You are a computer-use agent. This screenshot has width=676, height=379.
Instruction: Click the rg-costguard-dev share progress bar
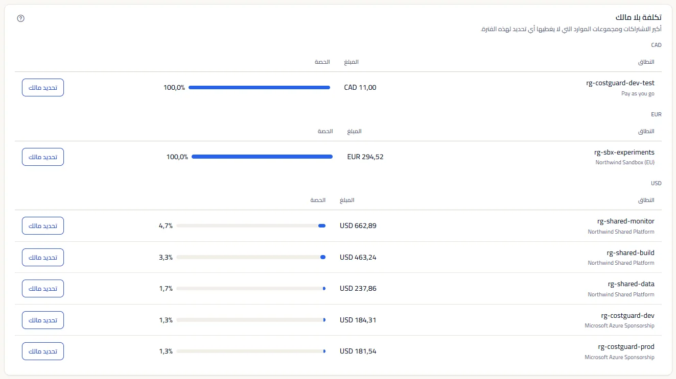pos(251,320)
